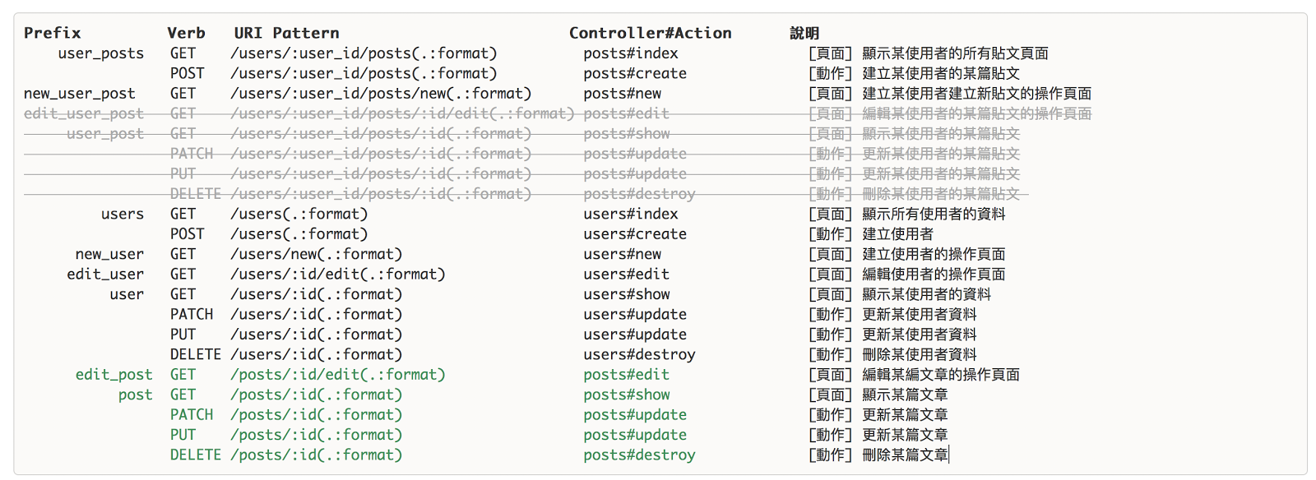Click the 說明 column header
The width and height of the screenshot is (1316, 480).
(x=804, y=33)
